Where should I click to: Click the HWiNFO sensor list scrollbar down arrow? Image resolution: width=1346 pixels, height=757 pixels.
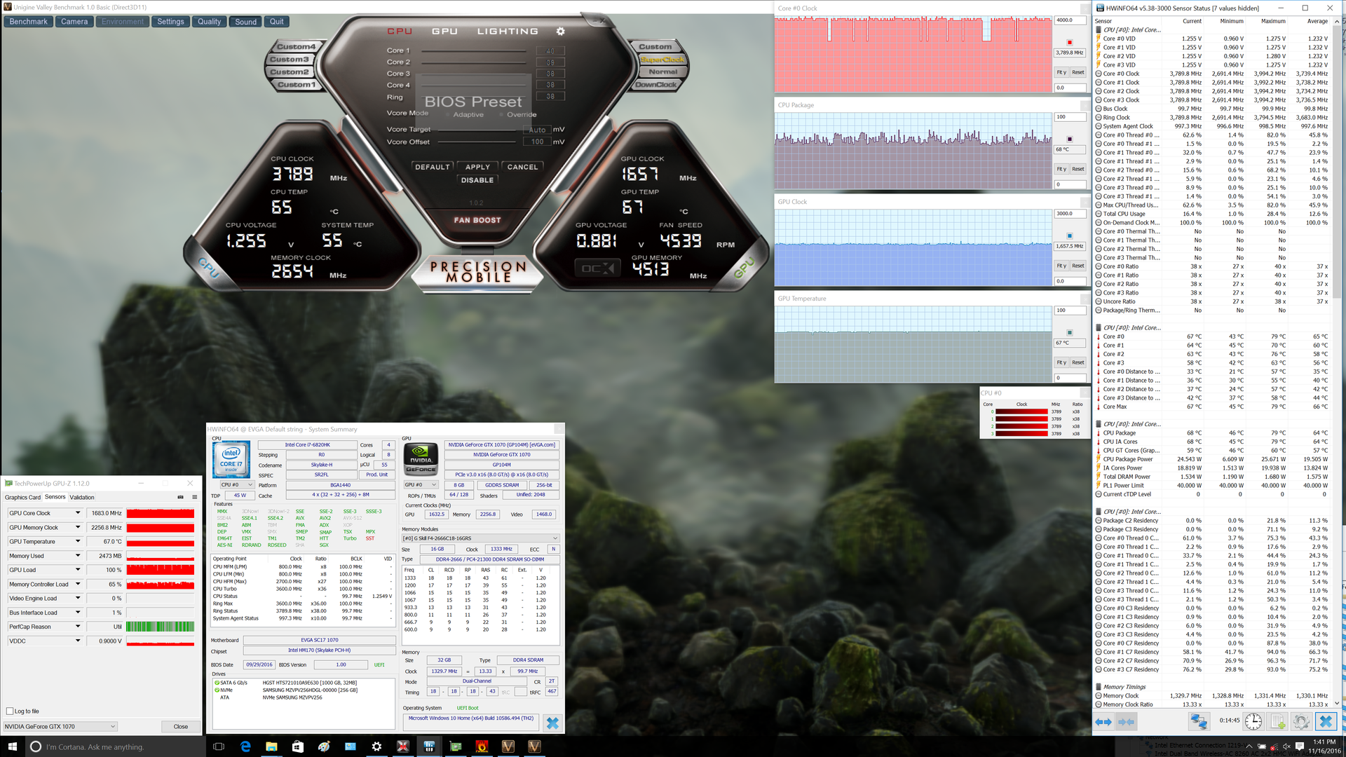click(x=1337, y=703)
